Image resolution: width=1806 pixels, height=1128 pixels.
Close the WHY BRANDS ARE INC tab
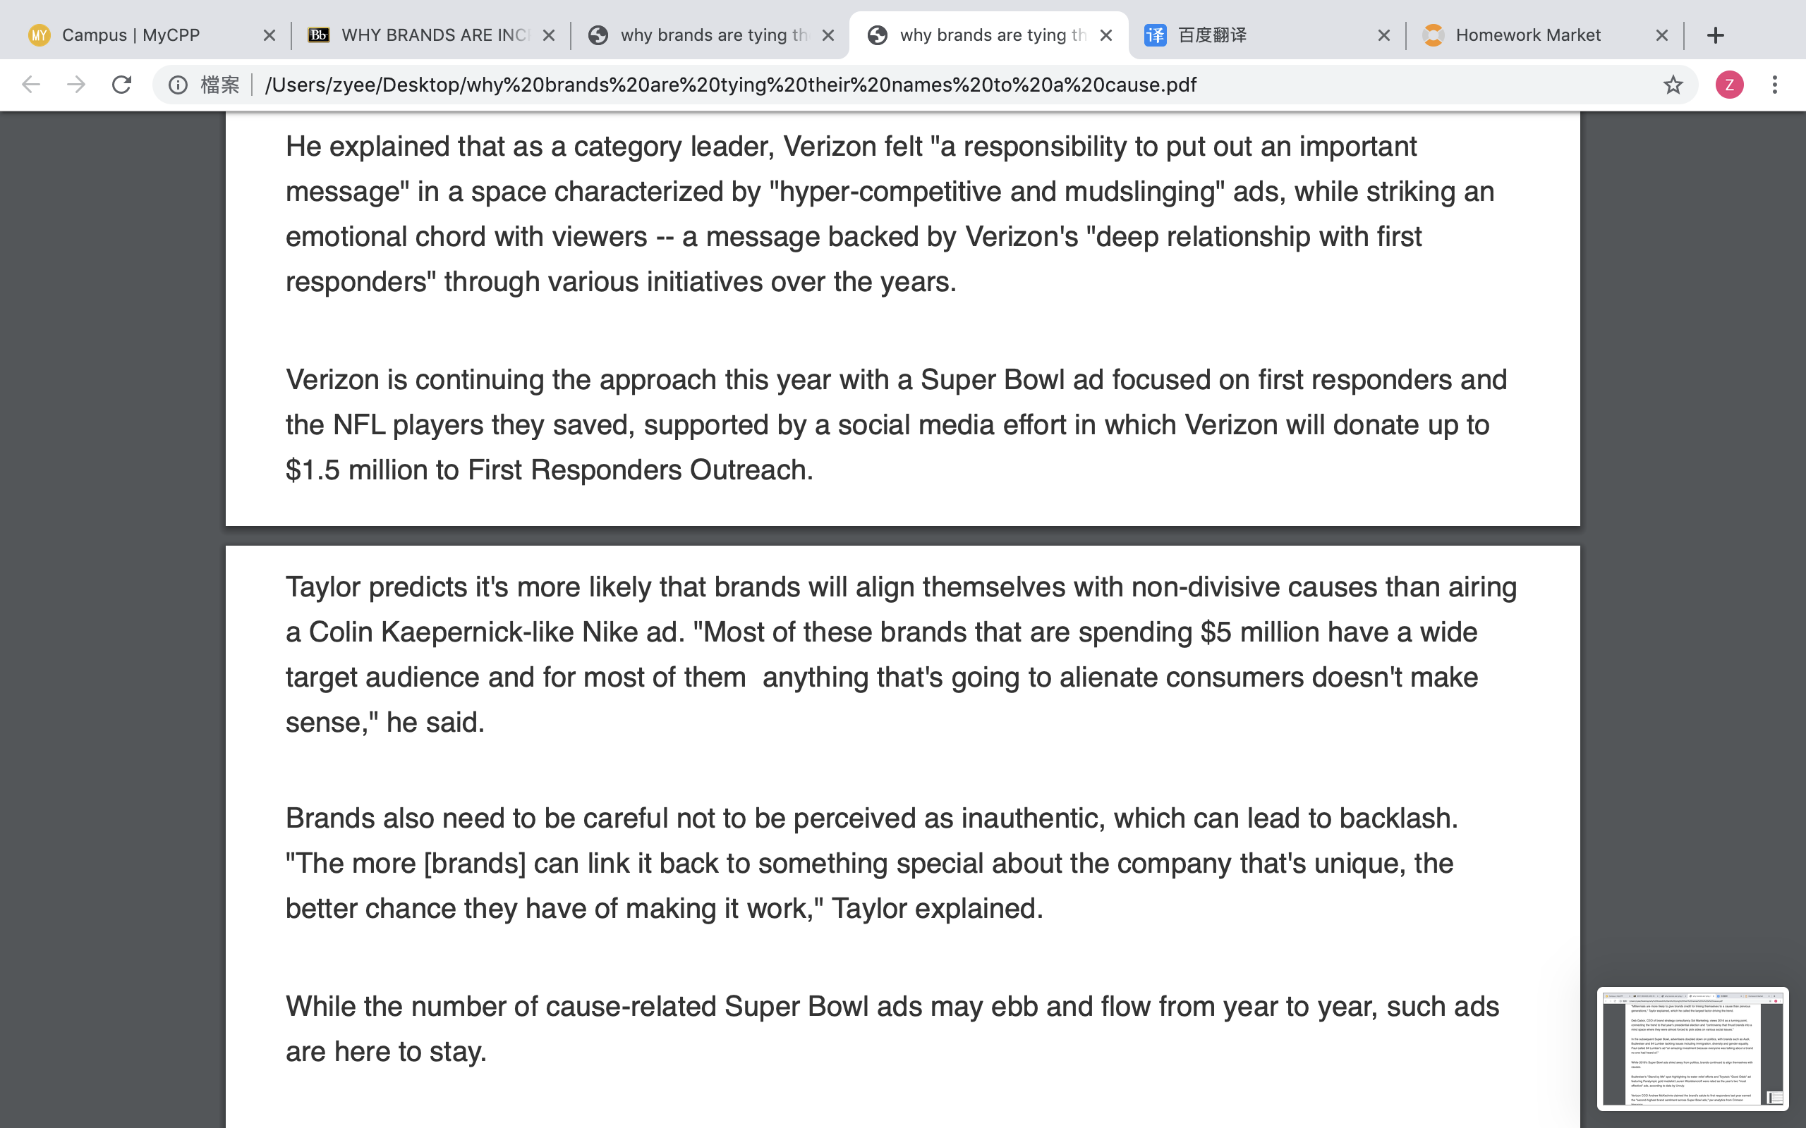[x=549, y=35]
